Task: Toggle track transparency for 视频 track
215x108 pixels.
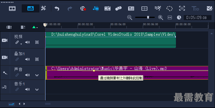Action: coord(37,42)
